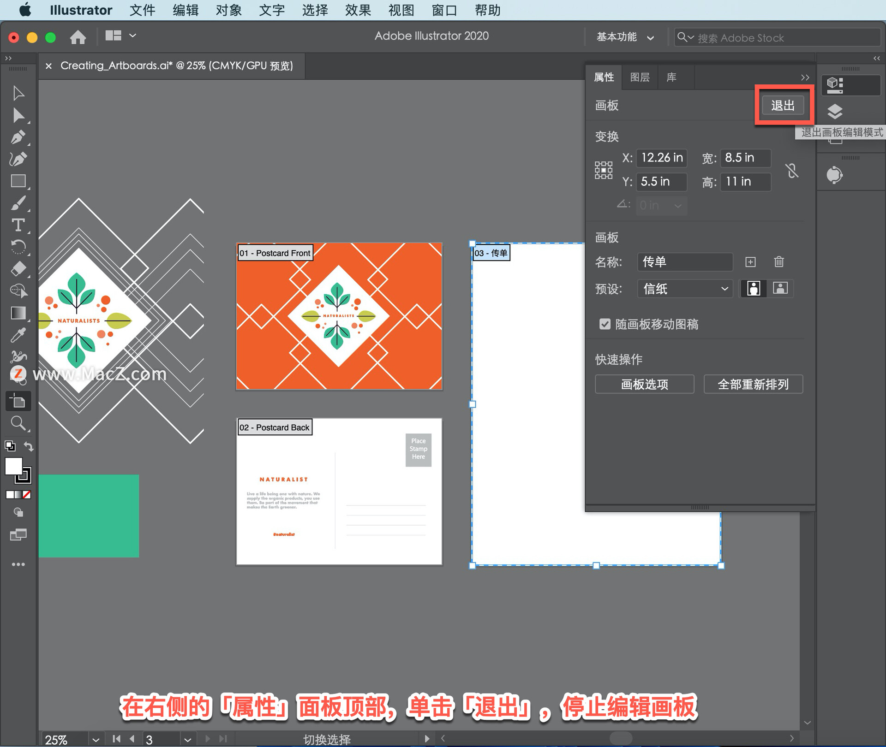Select the Paintbrush tool

(18, 203)
